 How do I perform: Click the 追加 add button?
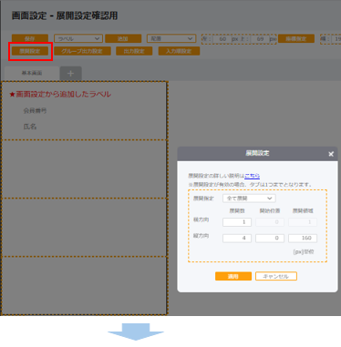(123, 38)
